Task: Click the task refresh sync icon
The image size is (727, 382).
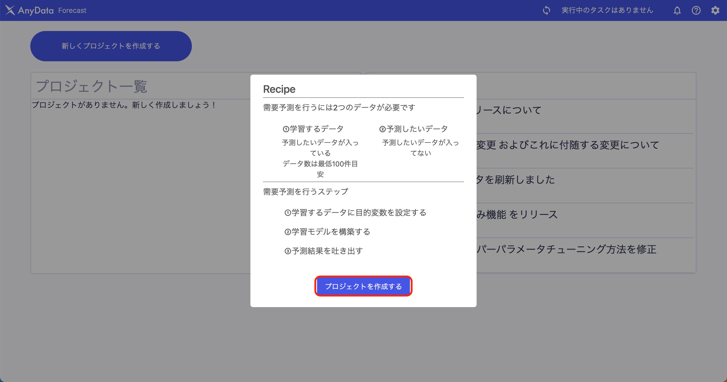Action: point(546,10)
